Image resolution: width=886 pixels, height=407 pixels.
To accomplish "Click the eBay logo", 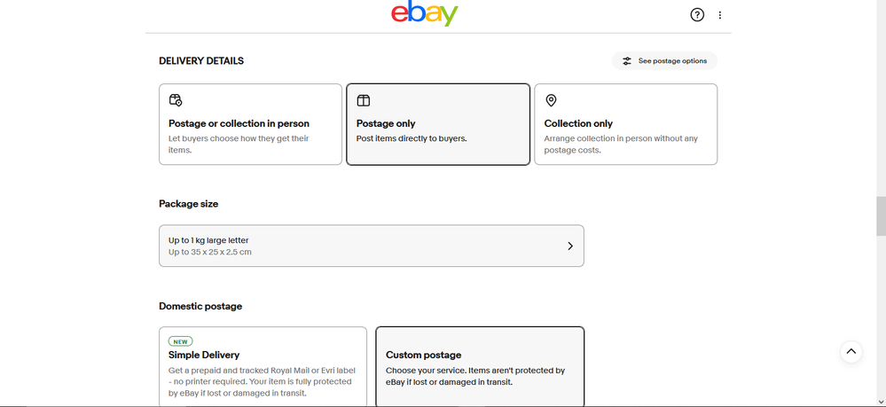I will [x=424, y=14].
